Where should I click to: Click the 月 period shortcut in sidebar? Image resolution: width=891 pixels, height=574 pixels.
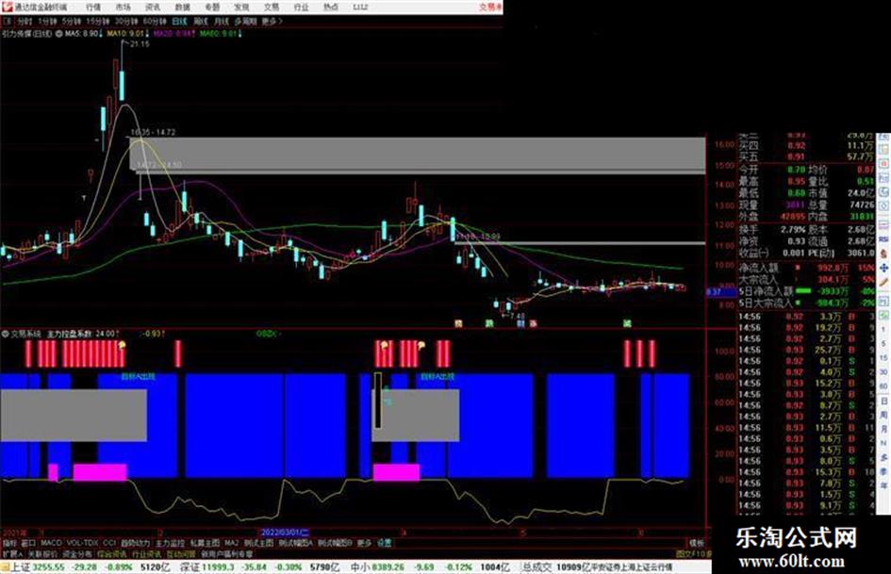[x=883, y=430]
